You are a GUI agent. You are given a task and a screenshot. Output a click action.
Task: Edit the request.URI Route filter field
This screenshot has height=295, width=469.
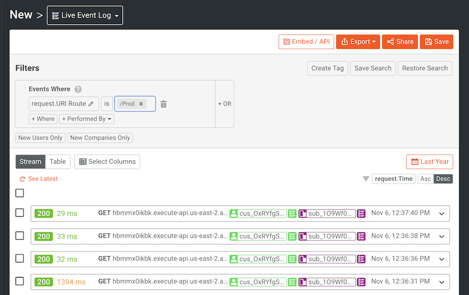click(64, 104)
